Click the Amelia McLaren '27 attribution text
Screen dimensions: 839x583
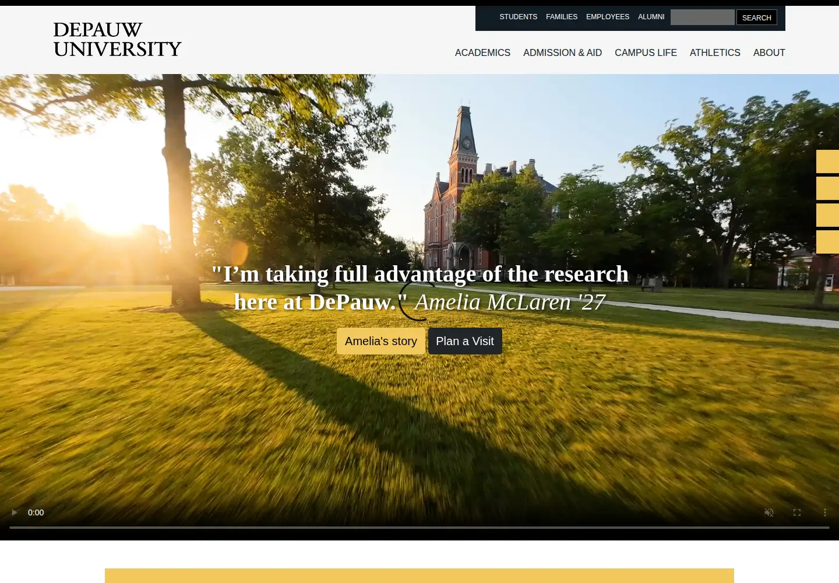pyautogui.click(x=510, y=302)
